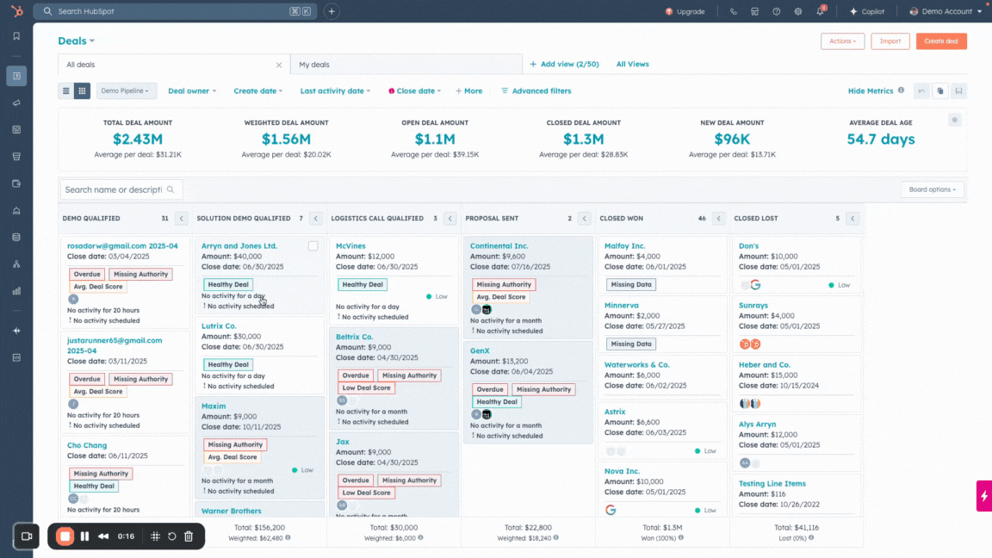Open the Heber and Co. deal
992x558 pixels.
(x=765, y=364)
